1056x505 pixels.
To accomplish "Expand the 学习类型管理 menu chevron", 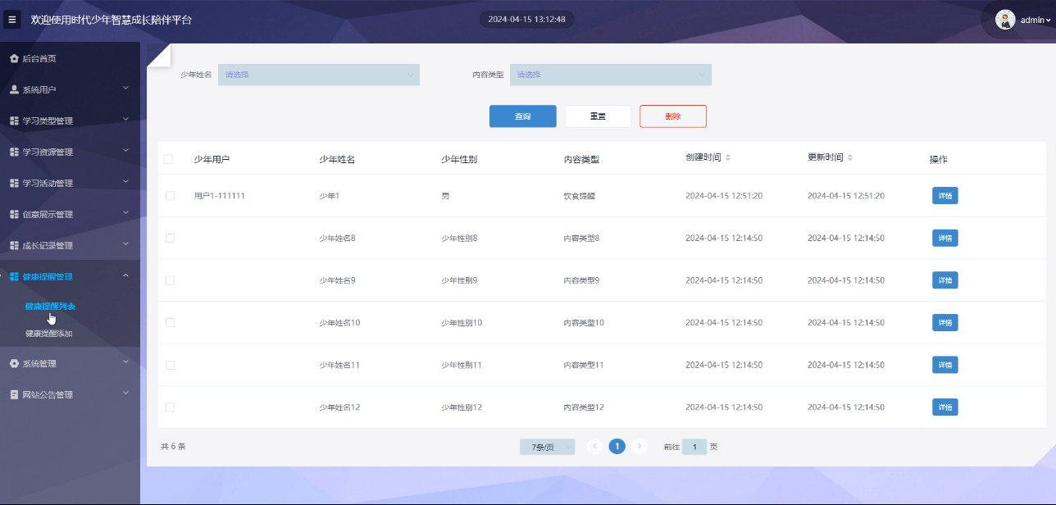I will pos(125,118).
